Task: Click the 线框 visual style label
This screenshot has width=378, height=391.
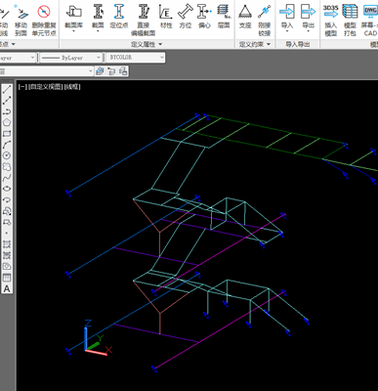Action: click(72, 87)
